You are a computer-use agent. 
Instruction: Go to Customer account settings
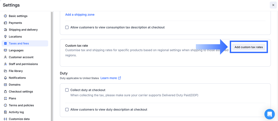point(21,57)
